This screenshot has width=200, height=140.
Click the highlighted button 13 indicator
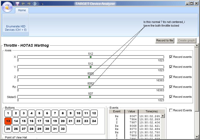(x=8, y=121)
